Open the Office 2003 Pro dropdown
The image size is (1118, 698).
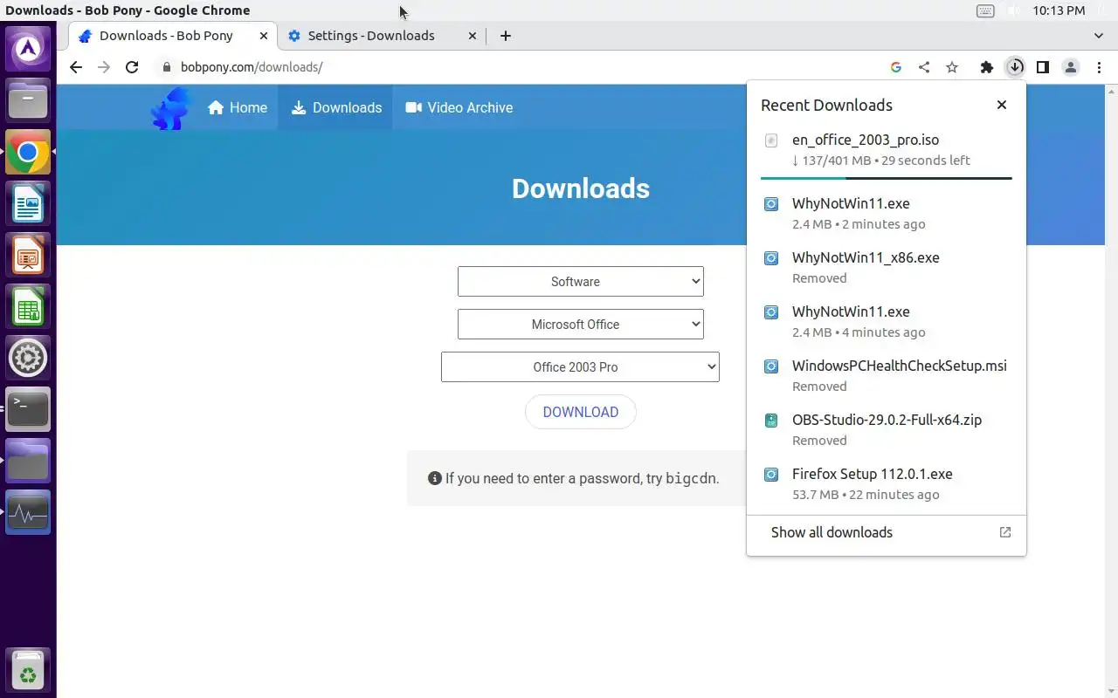point(580,367)
